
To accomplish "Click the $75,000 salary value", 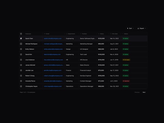I will click(101, 70).
